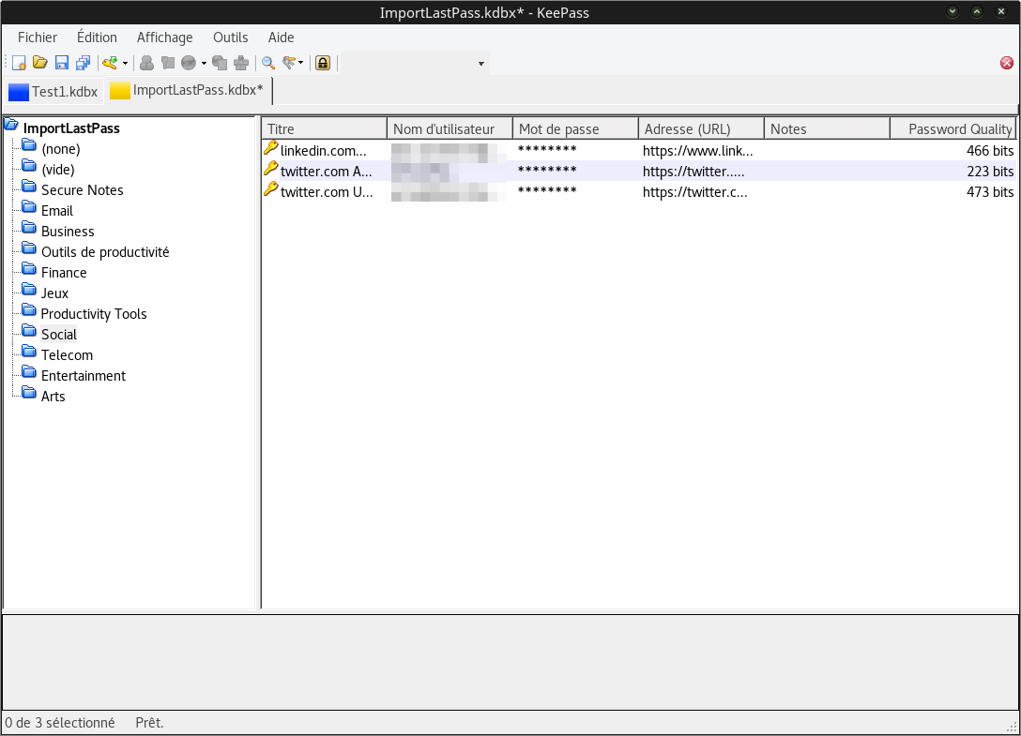The height and width of the screenshot is (736, 1021).
Task: Select the Business group
Action: pos(68,232)
